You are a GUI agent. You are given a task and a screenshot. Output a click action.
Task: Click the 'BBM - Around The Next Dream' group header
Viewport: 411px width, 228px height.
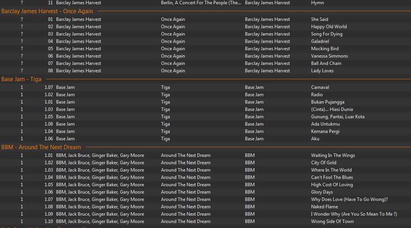click(x=41, y=147)
